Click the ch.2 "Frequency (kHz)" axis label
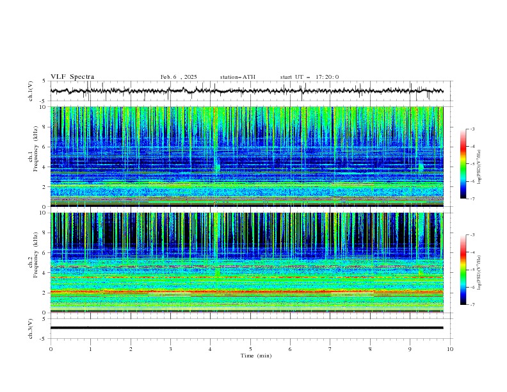Image resolution: width=507 pixels, height=392 pixels. [36, 255]
